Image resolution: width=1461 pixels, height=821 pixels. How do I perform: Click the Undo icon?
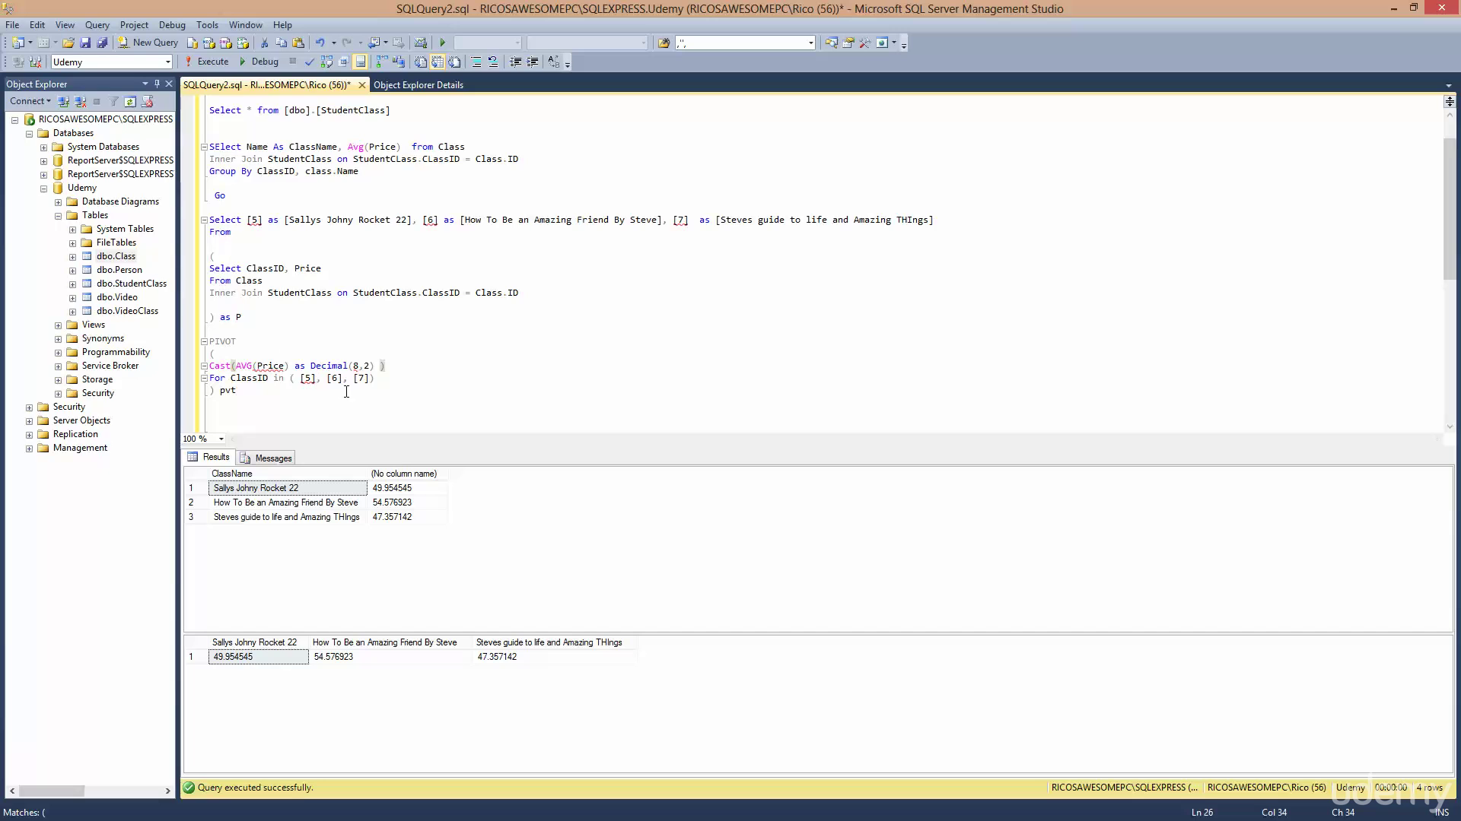(x=320, y=43)
